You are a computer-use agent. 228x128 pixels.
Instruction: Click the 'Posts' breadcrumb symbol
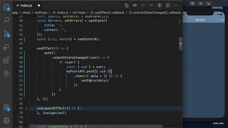click(79, 13)
